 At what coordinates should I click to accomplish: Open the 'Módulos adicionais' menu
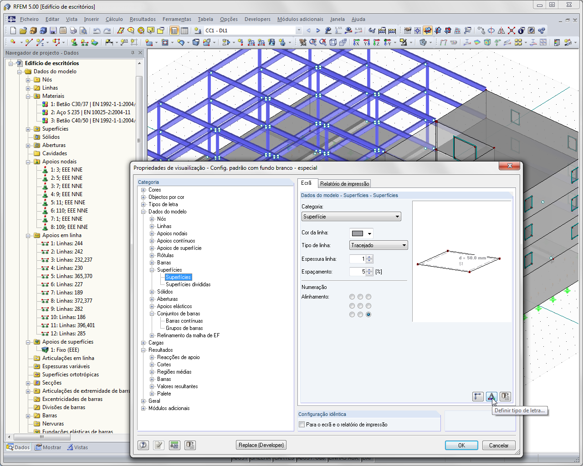pyautogui.click(x=300, y=19)
